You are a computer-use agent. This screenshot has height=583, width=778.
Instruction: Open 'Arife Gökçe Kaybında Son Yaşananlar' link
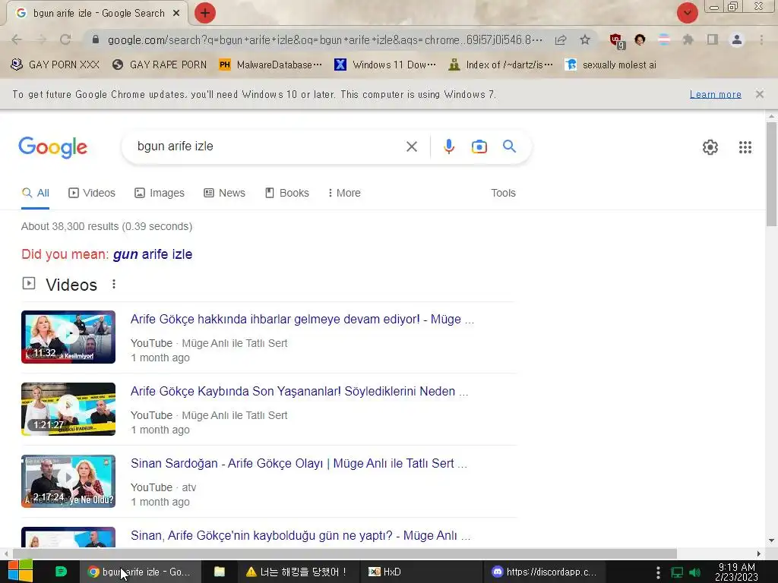click(299, 391)
